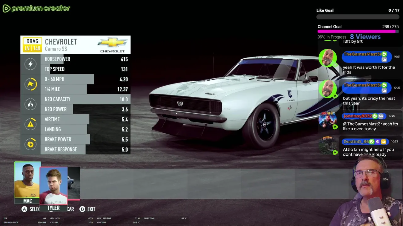This screenshot has height=226, width=403.
Task: Click the Like Goal progress bar
Action: pyautogui.click(x=358, y=17)
